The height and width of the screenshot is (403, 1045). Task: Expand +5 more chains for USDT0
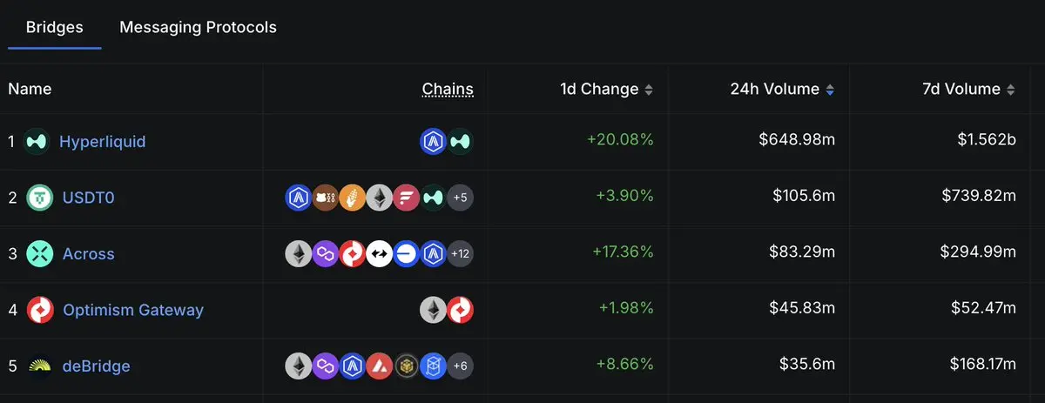point(461,198)
